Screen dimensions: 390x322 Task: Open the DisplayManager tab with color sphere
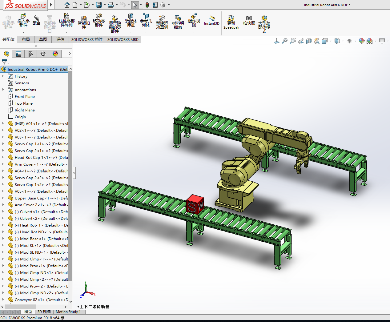click(x=55, y=54)
